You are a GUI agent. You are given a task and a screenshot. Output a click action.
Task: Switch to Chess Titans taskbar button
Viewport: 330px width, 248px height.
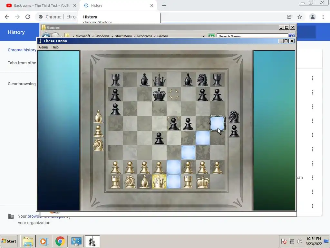[92, 241]
